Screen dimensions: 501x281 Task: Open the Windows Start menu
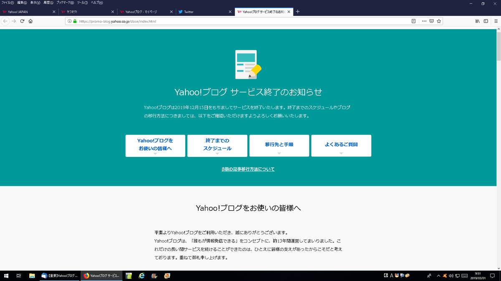[6, 276]
